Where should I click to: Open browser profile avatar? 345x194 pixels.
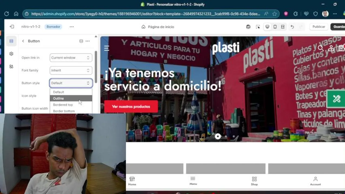pyautogui.click(x=325, y=14)
